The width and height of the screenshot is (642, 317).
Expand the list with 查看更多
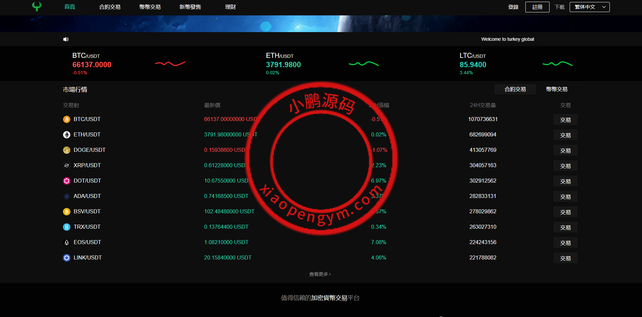point(320,274)
